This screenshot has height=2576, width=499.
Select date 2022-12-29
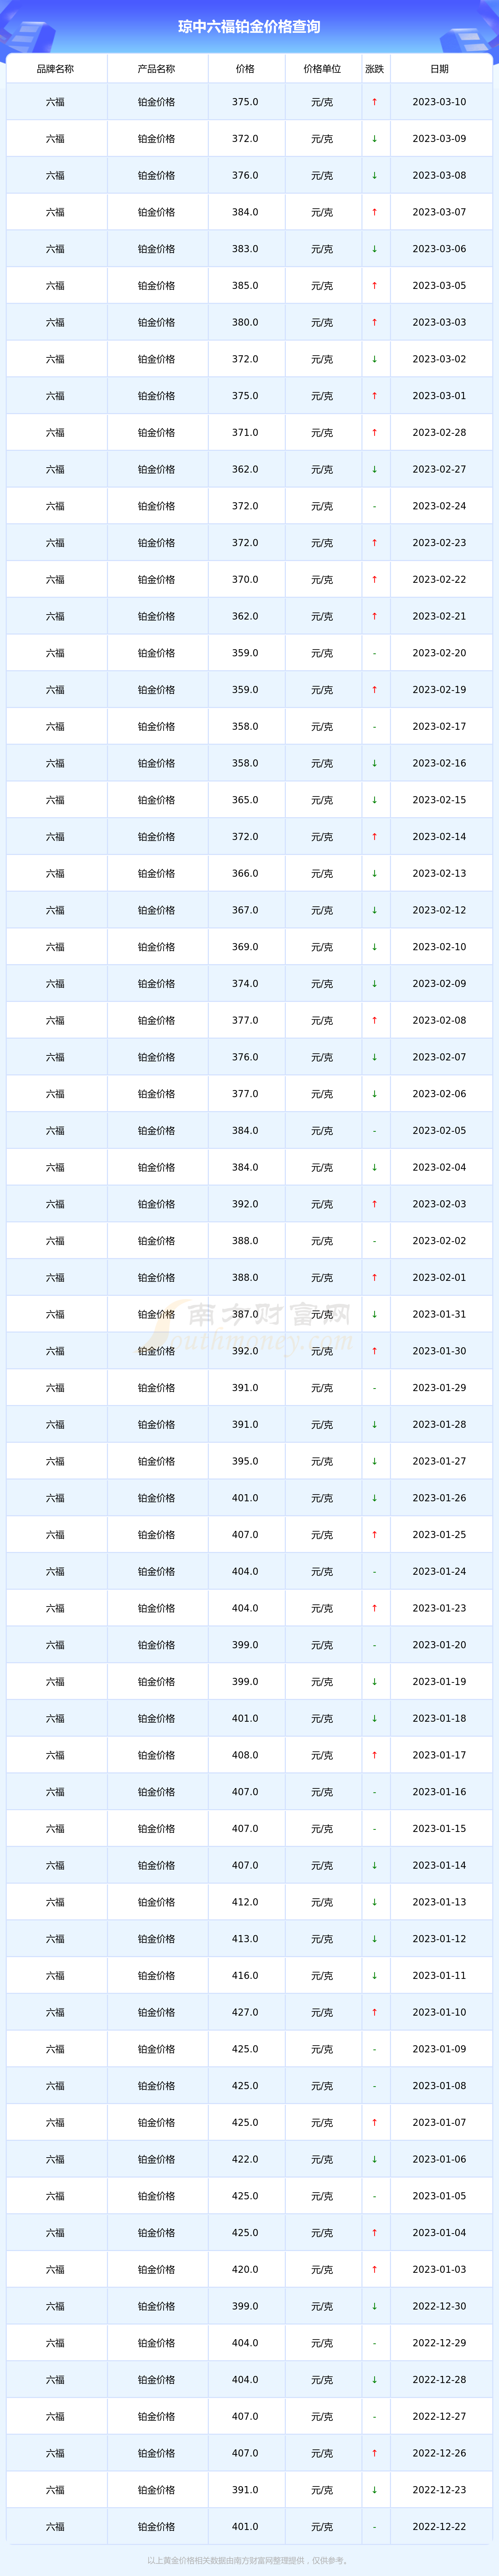(439, 2343)
